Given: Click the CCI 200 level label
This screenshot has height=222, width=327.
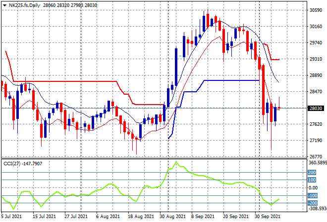Looking at the screenshot, I should (312, 172).
